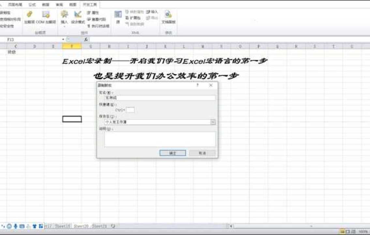370x235 pixels.
Task: Click Run Dialog (执行对话框)
Action: [98, 26]
